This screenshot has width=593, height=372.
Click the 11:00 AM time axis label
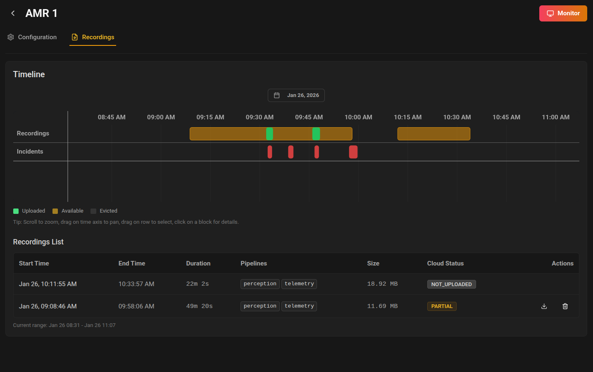(x=556, y=117)
